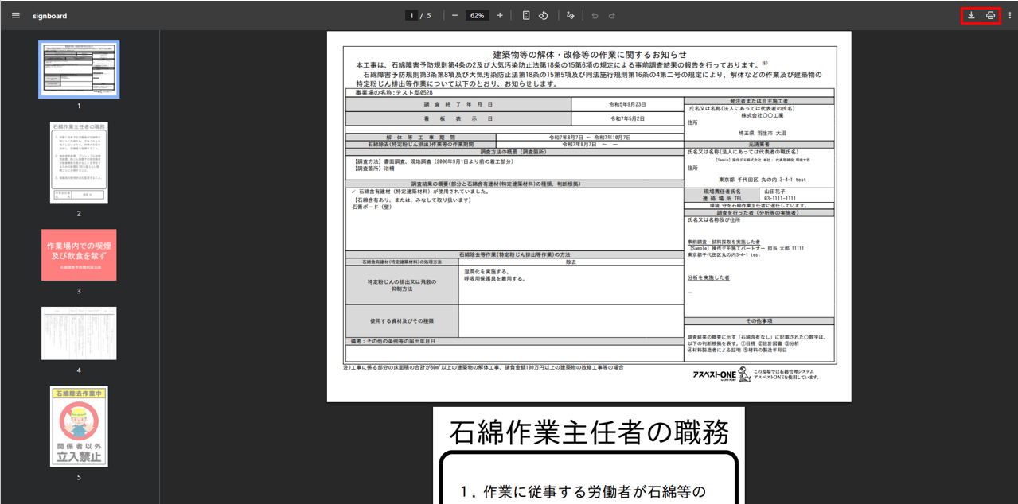Click the 62% zoom level field
This screenshot has height=504, width=1018.
[x=477, y=15]
